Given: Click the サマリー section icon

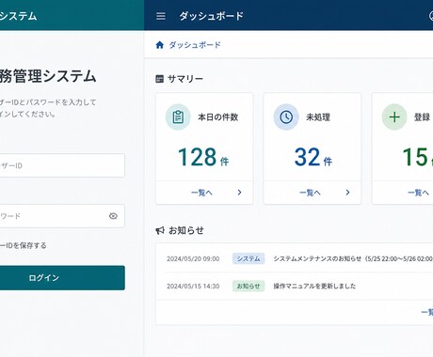Looking at the screenshot, I should point(160,79).
